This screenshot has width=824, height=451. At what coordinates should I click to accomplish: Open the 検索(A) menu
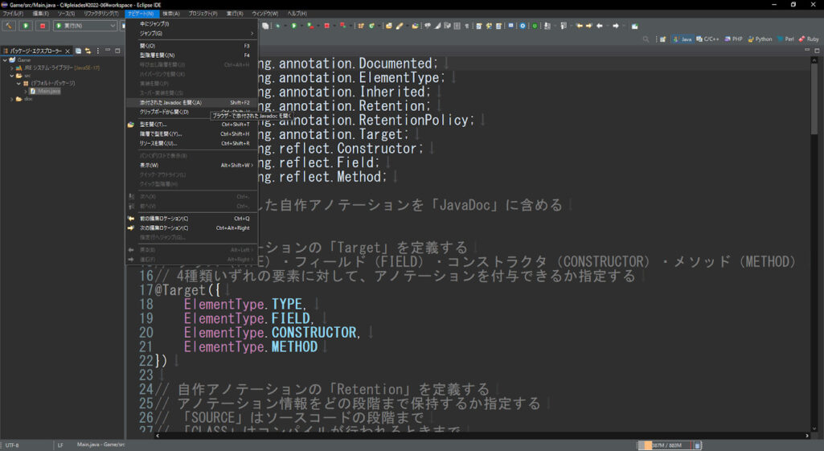(x=170, y=13)
